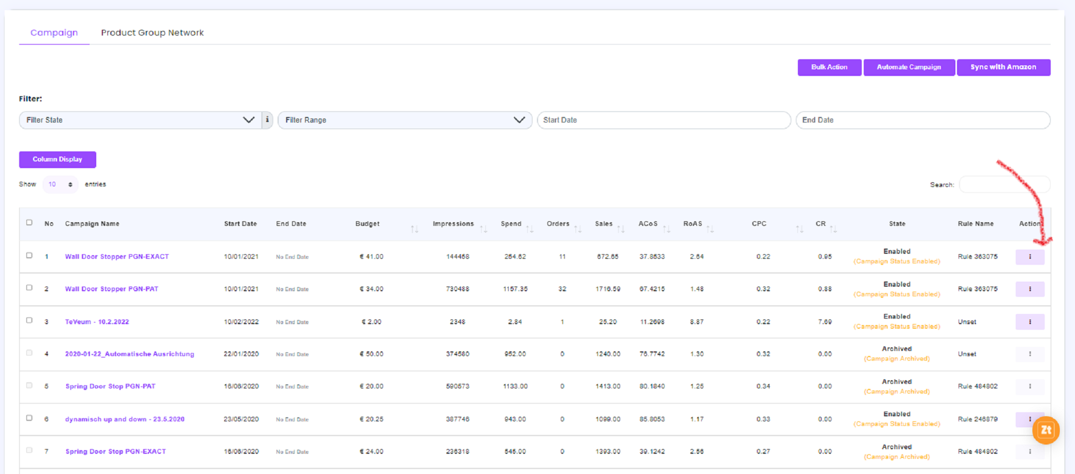
Task: Open the Wall Door Stopper PGN-EXACT campaign link
Action: pos(117,256)
